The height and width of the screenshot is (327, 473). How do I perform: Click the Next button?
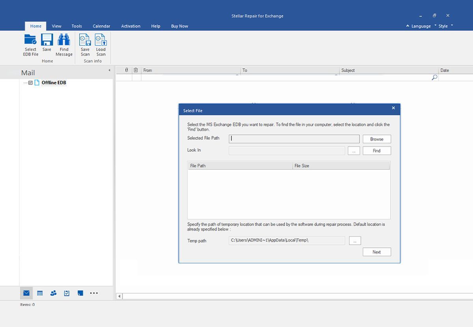pyautogui.click(x=377, y=252)
